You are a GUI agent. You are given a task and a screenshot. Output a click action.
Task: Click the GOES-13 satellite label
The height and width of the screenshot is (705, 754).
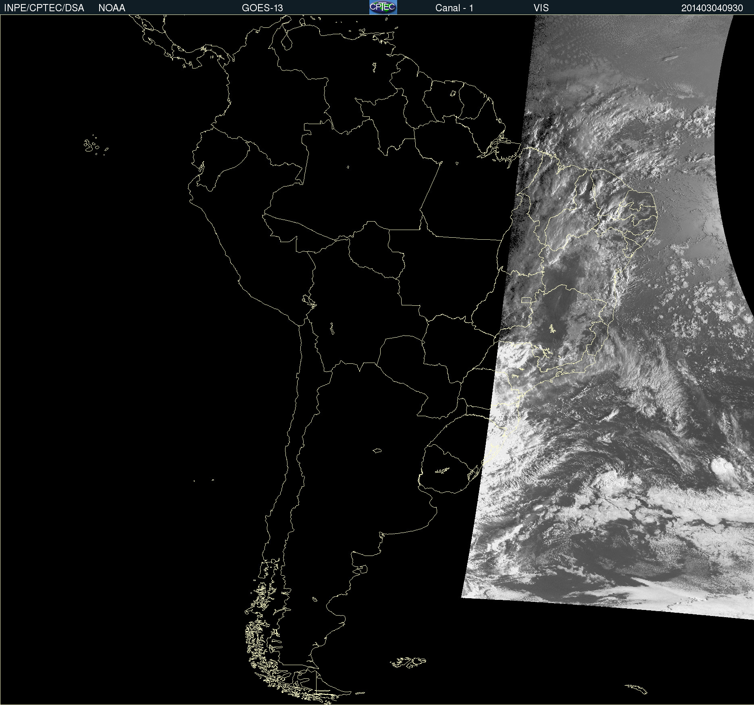tap(262, 8)
